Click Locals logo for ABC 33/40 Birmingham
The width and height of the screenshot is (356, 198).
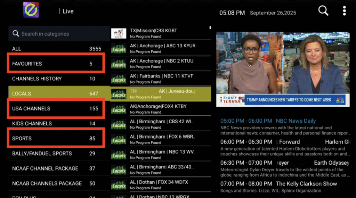click(119, 170)
